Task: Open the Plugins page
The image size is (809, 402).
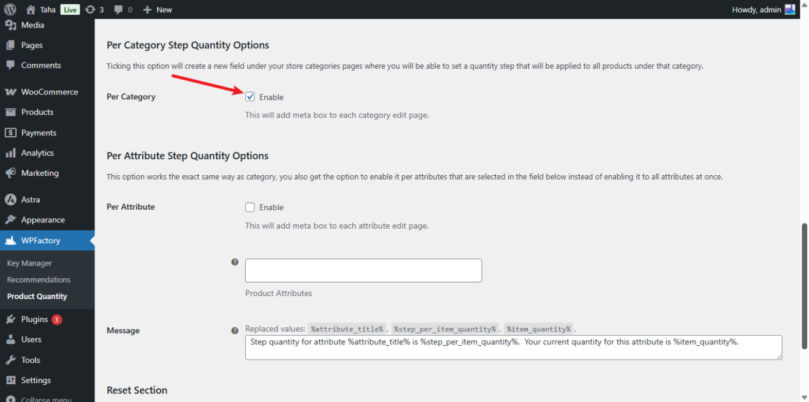Action: [34, 319]
